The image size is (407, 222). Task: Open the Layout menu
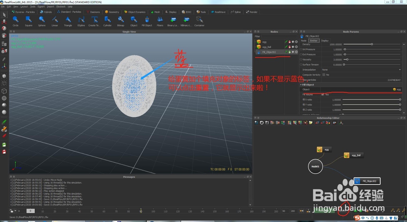click(24, 7)
